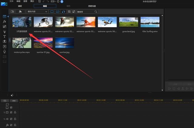The width and height of the screenshot is (194, 128).
Task: Toggle the lock on the fx track
Action: 15,125
